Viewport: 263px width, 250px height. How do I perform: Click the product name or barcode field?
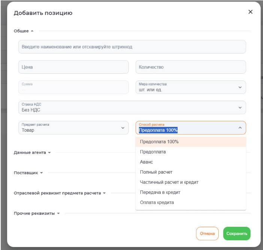point(132,47)
